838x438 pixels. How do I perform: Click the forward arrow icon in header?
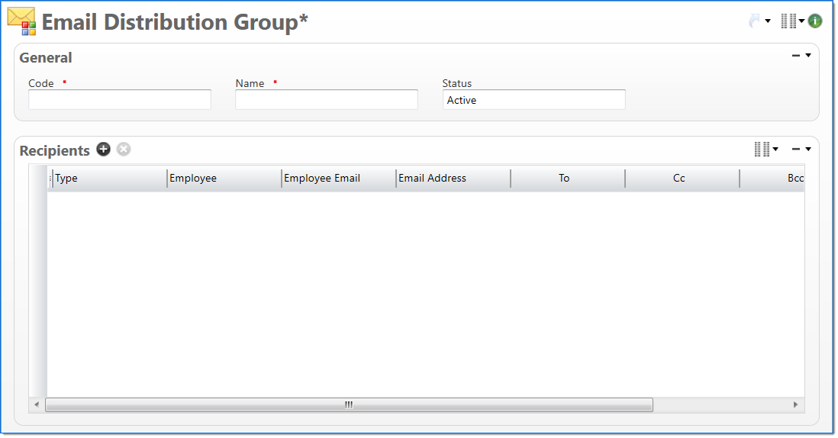(755, 21)
